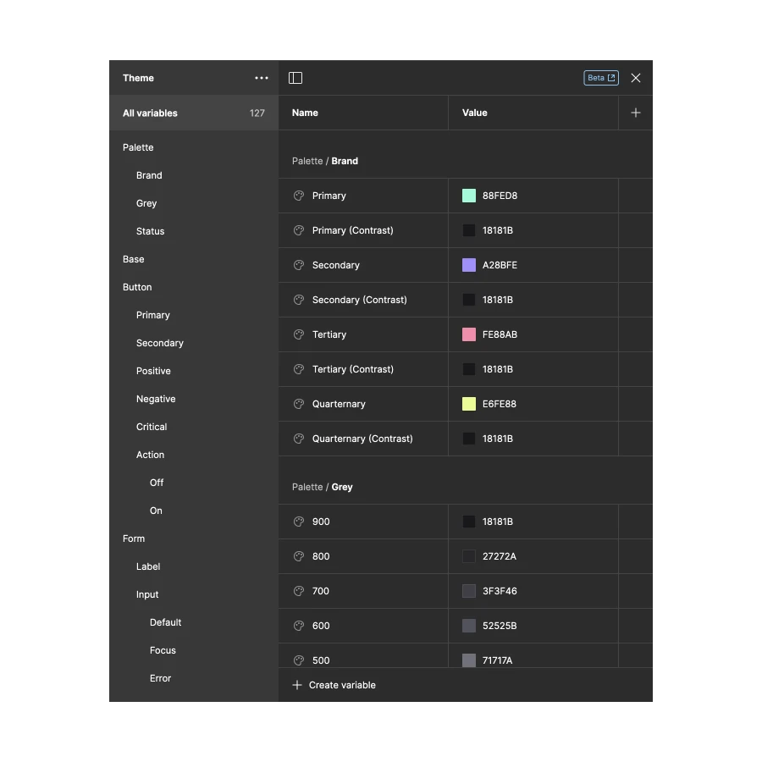Viewport: 762px width, 762px height.
Task: Click the color icon beside Primary (Contrast)
Action: tap(299, 230)
